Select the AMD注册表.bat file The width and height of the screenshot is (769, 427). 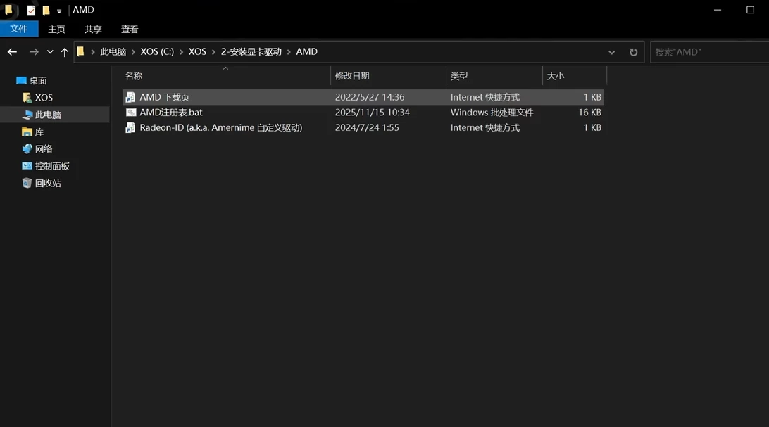pos(171,113)
